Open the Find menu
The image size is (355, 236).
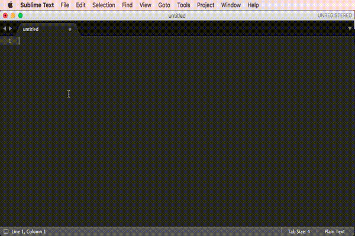tap(127, 5)
